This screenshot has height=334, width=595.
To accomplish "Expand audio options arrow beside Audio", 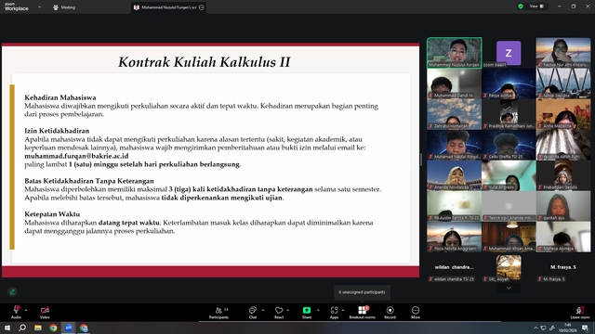I will point(26,310).
